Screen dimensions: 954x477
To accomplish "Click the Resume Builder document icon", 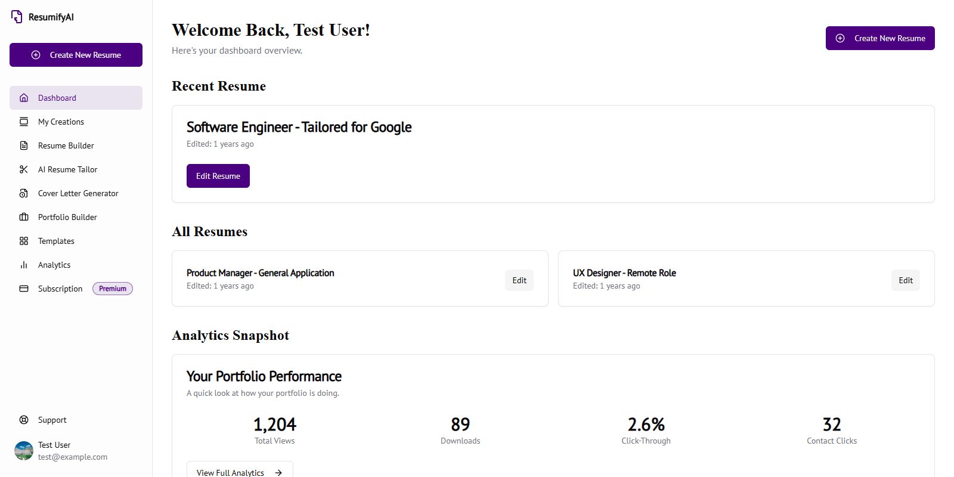I will pos(24,145).
